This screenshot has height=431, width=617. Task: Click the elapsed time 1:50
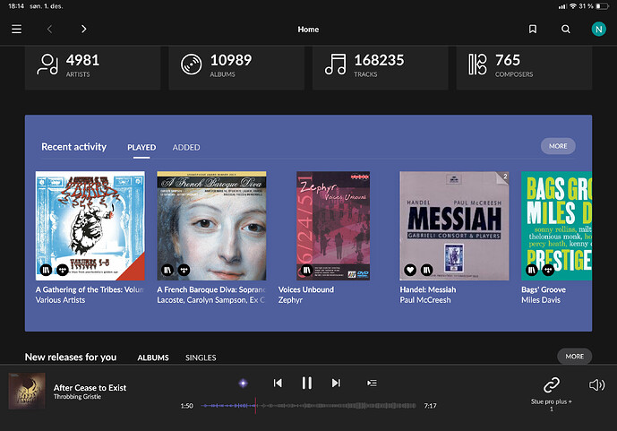pyautogui.click(x=187, y=406)
